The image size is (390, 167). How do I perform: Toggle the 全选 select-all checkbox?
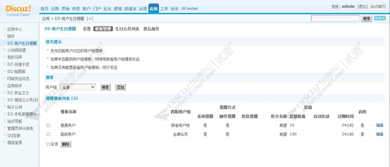(48, 144)
